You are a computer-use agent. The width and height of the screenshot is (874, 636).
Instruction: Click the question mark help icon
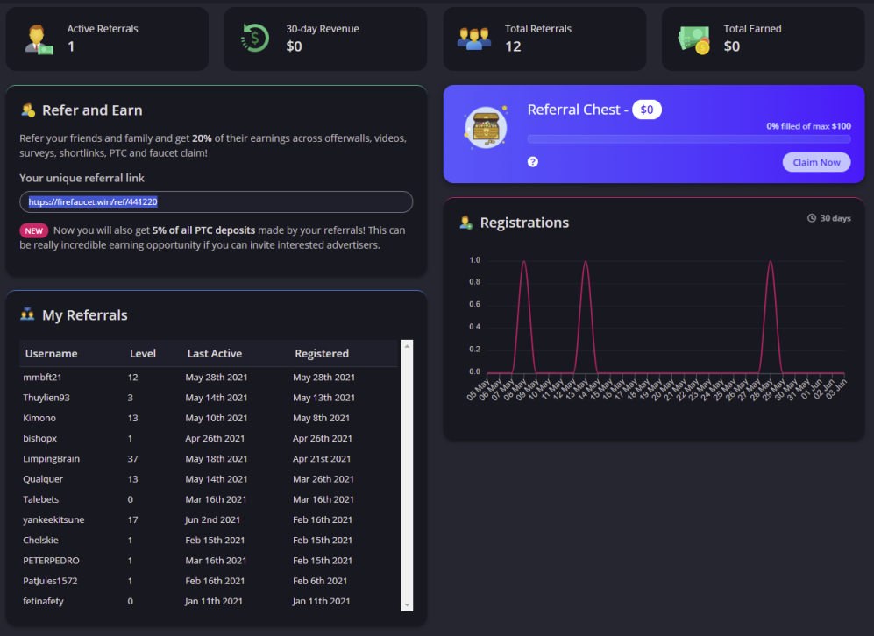(x=533, y=162)
